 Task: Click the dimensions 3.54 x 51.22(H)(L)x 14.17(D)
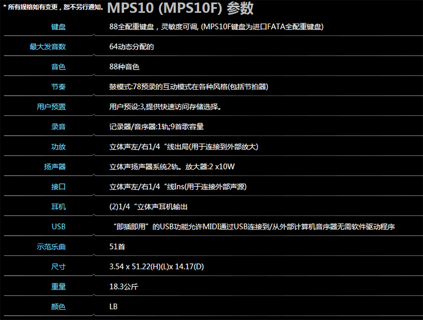click(156, 267)
